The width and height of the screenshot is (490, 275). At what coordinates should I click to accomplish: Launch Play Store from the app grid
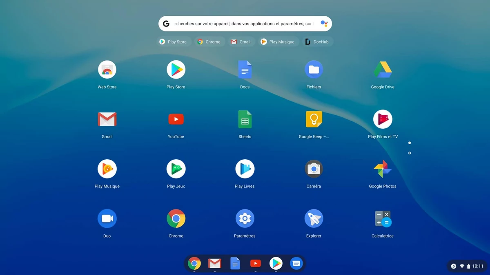click(176, 70)
